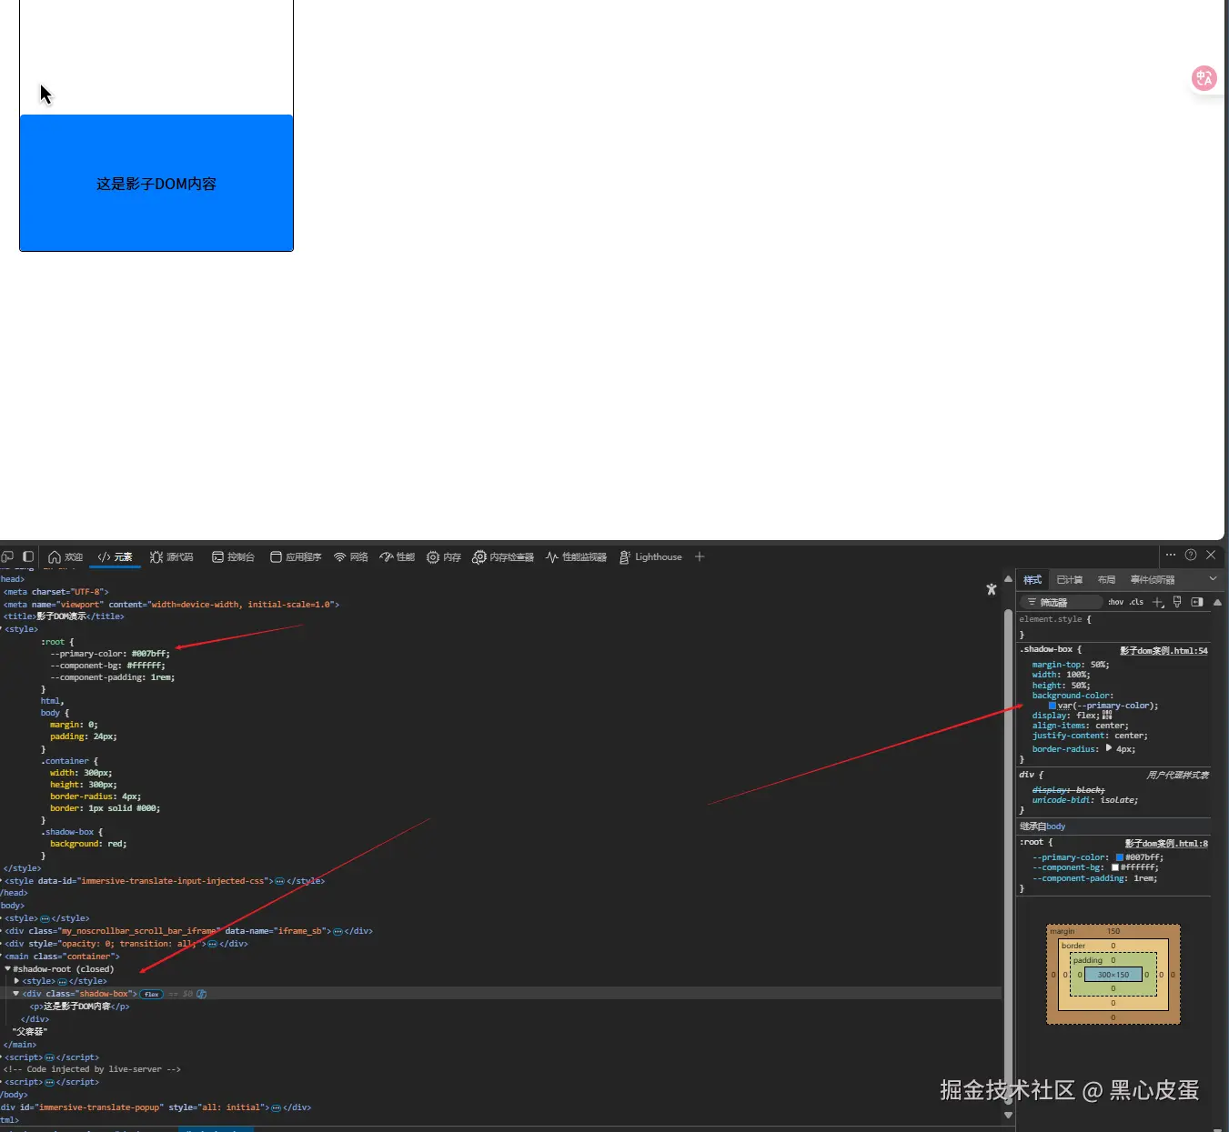This screenshot has height=1132, width=1229.
Task: Click the DevTools help question-mark icon
Action: [1191, 555]
